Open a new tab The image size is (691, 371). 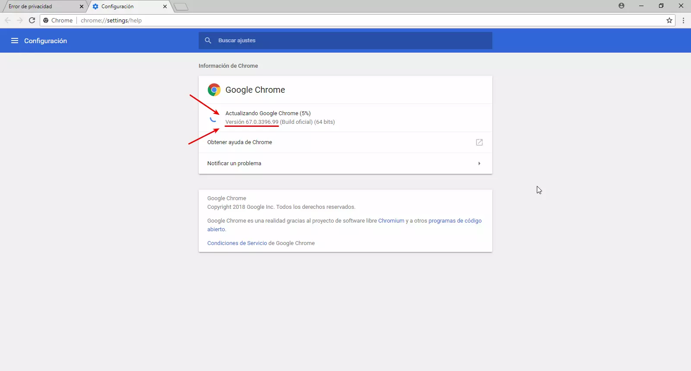coord(181,6)
